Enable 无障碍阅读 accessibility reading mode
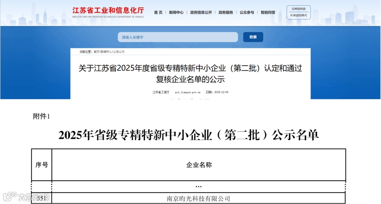 point(299,8)
